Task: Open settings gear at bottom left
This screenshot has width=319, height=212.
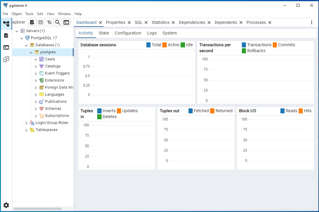Action: [x=6, y=205]
